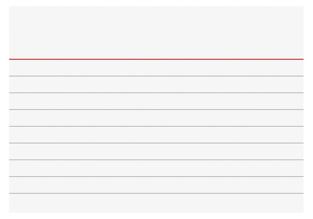Screen dimensions: 313x219
Task: Select the third writing row on the card
Action: point(156,101)
